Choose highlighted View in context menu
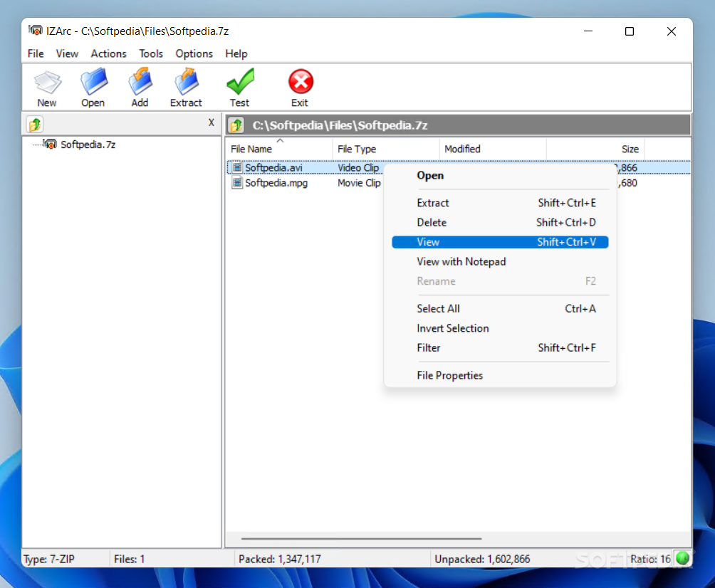 click(500, 242)
